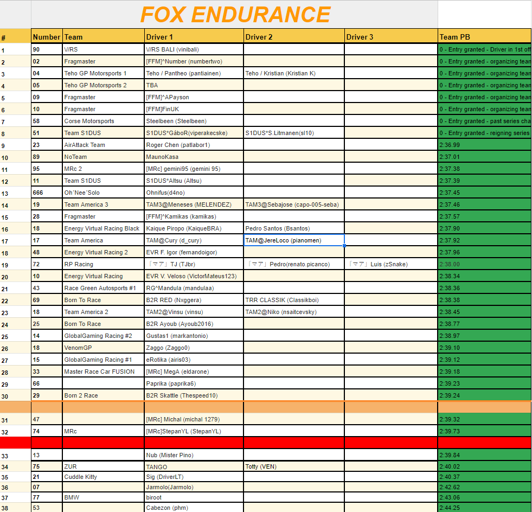Click cell 'Nub (Mister Pino)'
The image size is (532, 512).
click(194, 455)
